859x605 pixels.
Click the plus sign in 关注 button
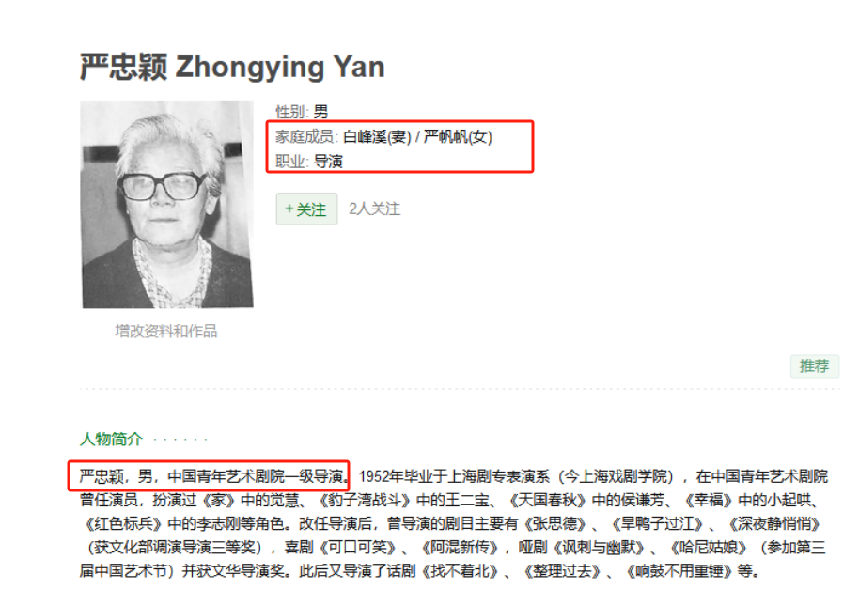click(289, 209)
